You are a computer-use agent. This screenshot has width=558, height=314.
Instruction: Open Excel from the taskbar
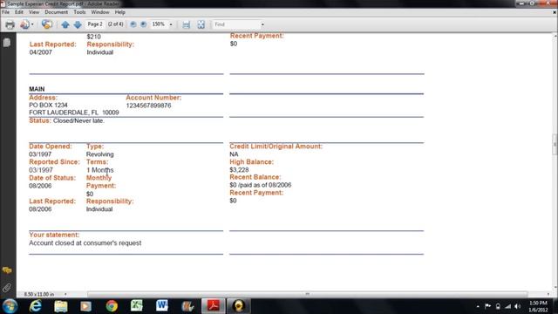tap(137, 306)
